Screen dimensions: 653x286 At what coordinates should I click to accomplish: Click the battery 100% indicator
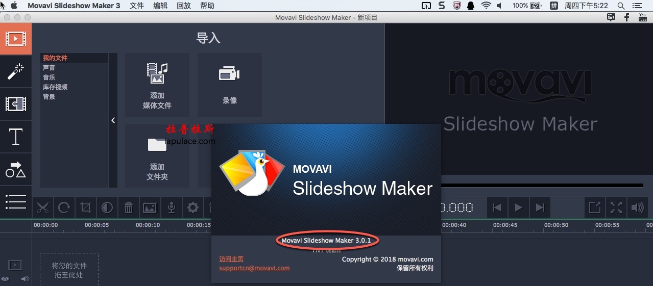coord(527,6)
